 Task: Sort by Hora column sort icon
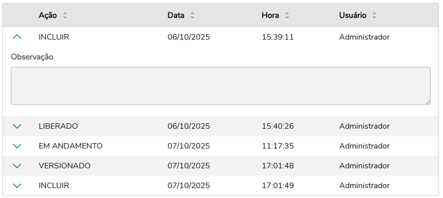click(287, 15)
